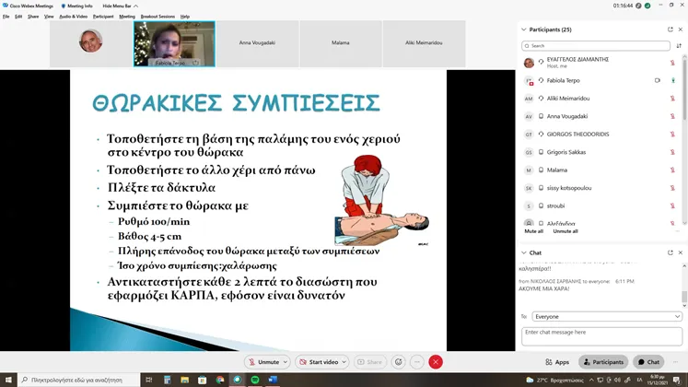Image resolution: width=688 pixels, height=387 pixels.
Task: Expand audio options arrow next to Unmute
Action: pyautogui.click(x=286, y=362)
